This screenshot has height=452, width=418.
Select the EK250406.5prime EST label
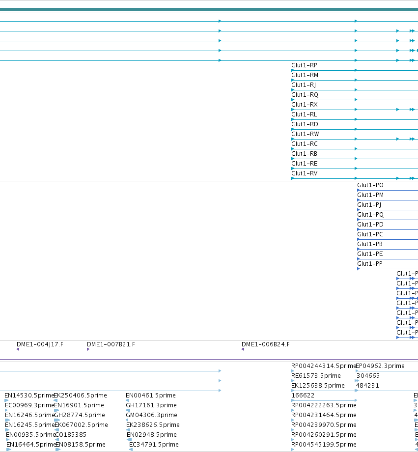point(81,395)
